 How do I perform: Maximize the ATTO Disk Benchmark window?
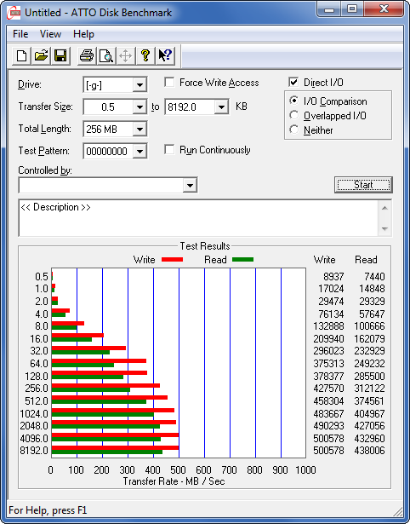click(x=352, y=9)
